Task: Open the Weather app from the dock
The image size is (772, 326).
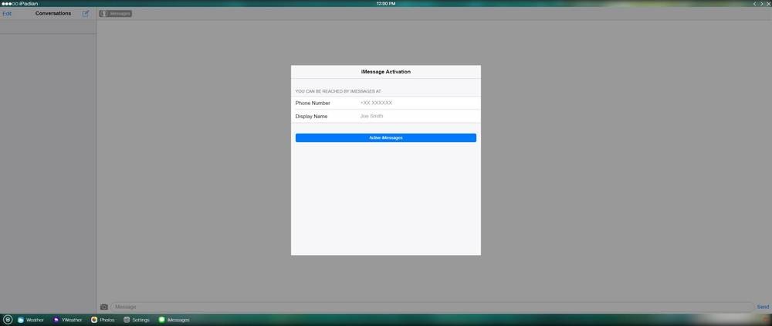Action: click(31, 320)
